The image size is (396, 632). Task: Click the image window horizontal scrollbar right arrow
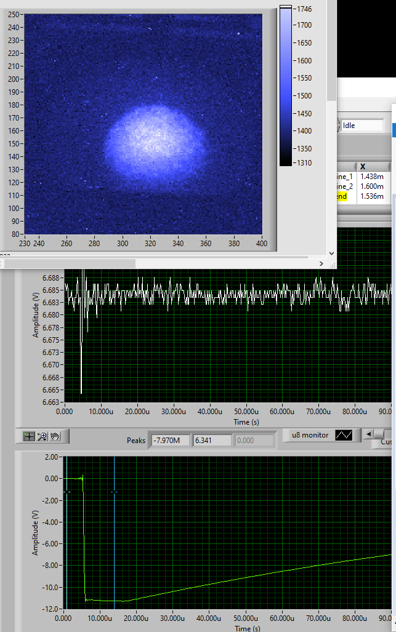[x=321, y=263]
